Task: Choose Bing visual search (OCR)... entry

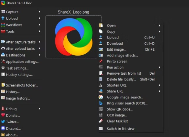Action: point(131,103)
